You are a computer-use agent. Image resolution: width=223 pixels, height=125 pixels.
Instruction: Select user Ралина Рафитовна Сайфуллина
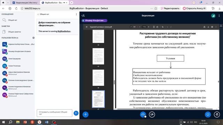click(x=18, y=95)
